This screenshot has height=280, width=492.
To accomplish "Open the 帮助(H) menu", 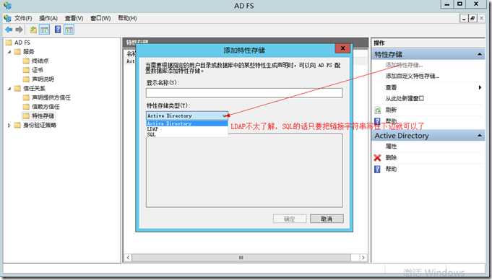I will (127, 18).
